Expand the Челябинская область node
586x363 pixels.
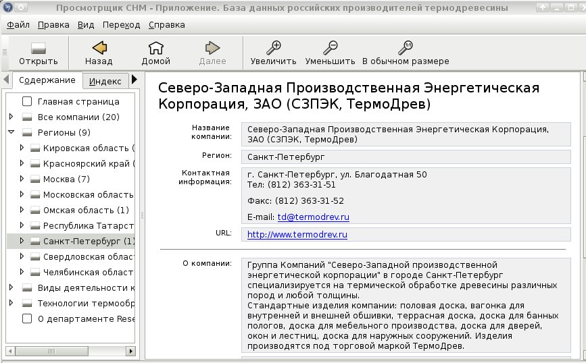[22, 272]
